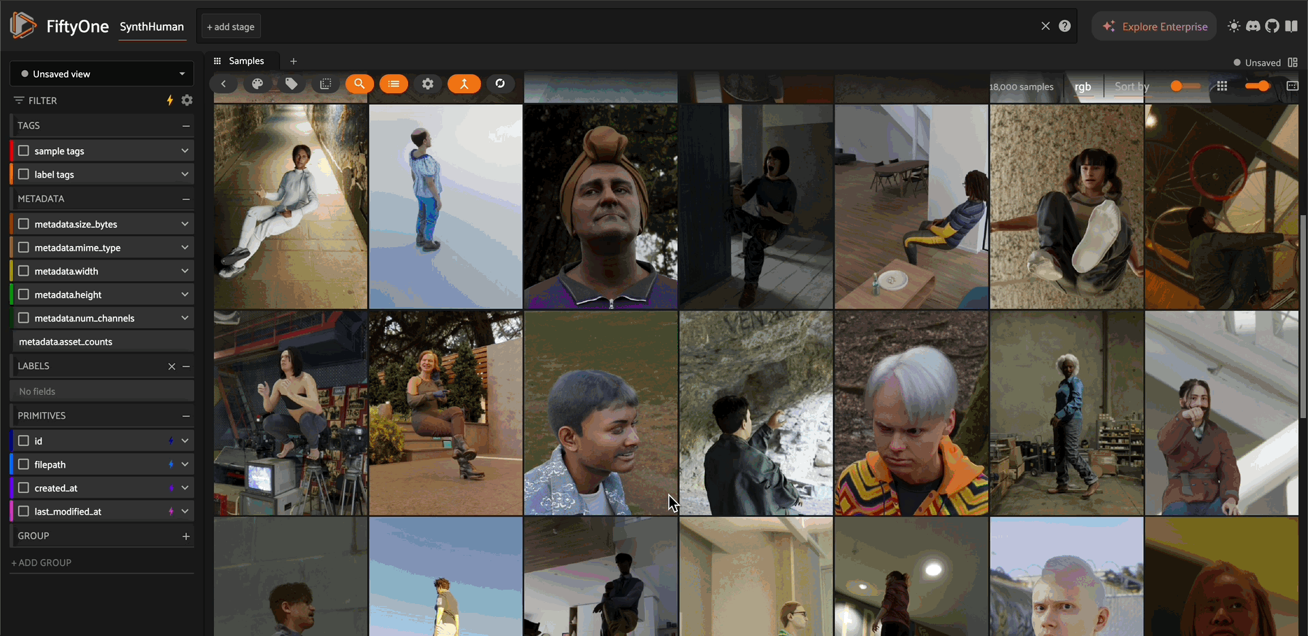Select the Samples tab
1308x636 pixels.
[x=245, y=61]
